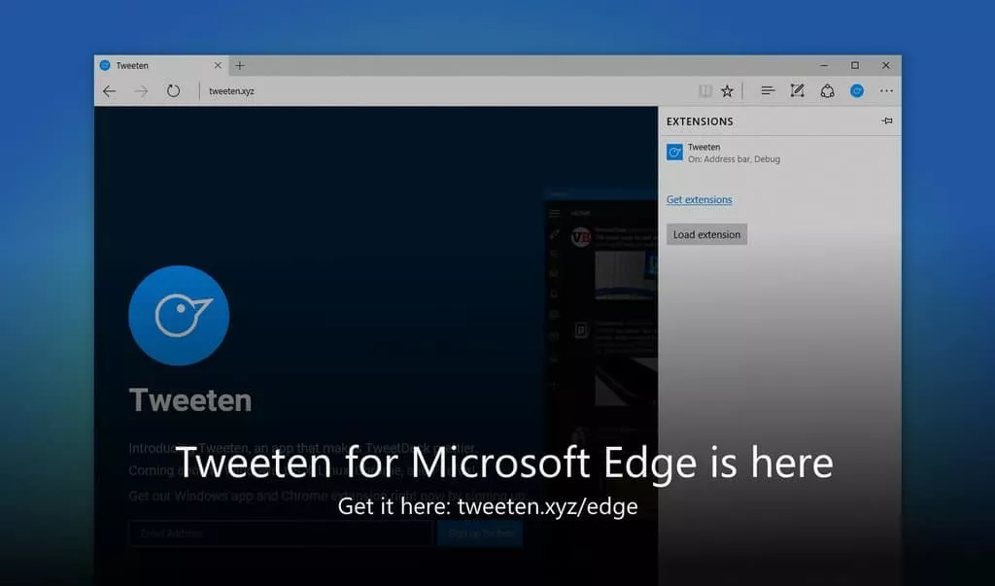Screen dimensions: 995x586
Task: Click the Tweeten extension toolbar icon
Action: click(857, 91)
